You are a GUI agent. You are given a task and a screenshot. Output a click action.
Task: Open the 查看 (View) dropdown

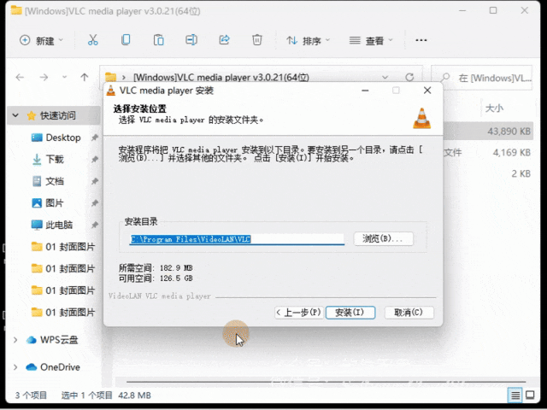pyautogui.click(x=371, y=41)
